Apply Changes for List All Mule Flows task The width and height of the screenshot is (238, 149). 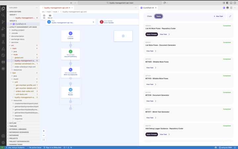click(x=152, y=34)
